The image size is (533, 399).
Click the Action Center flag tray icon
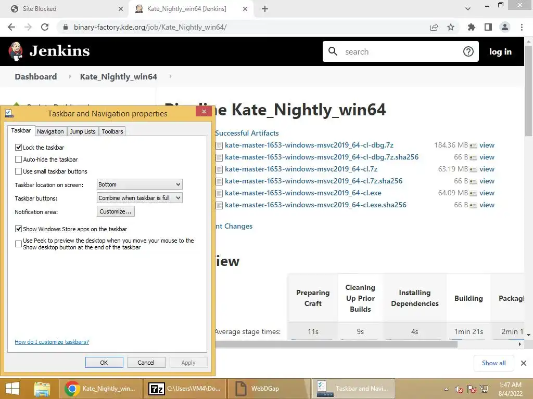(472, 389)
